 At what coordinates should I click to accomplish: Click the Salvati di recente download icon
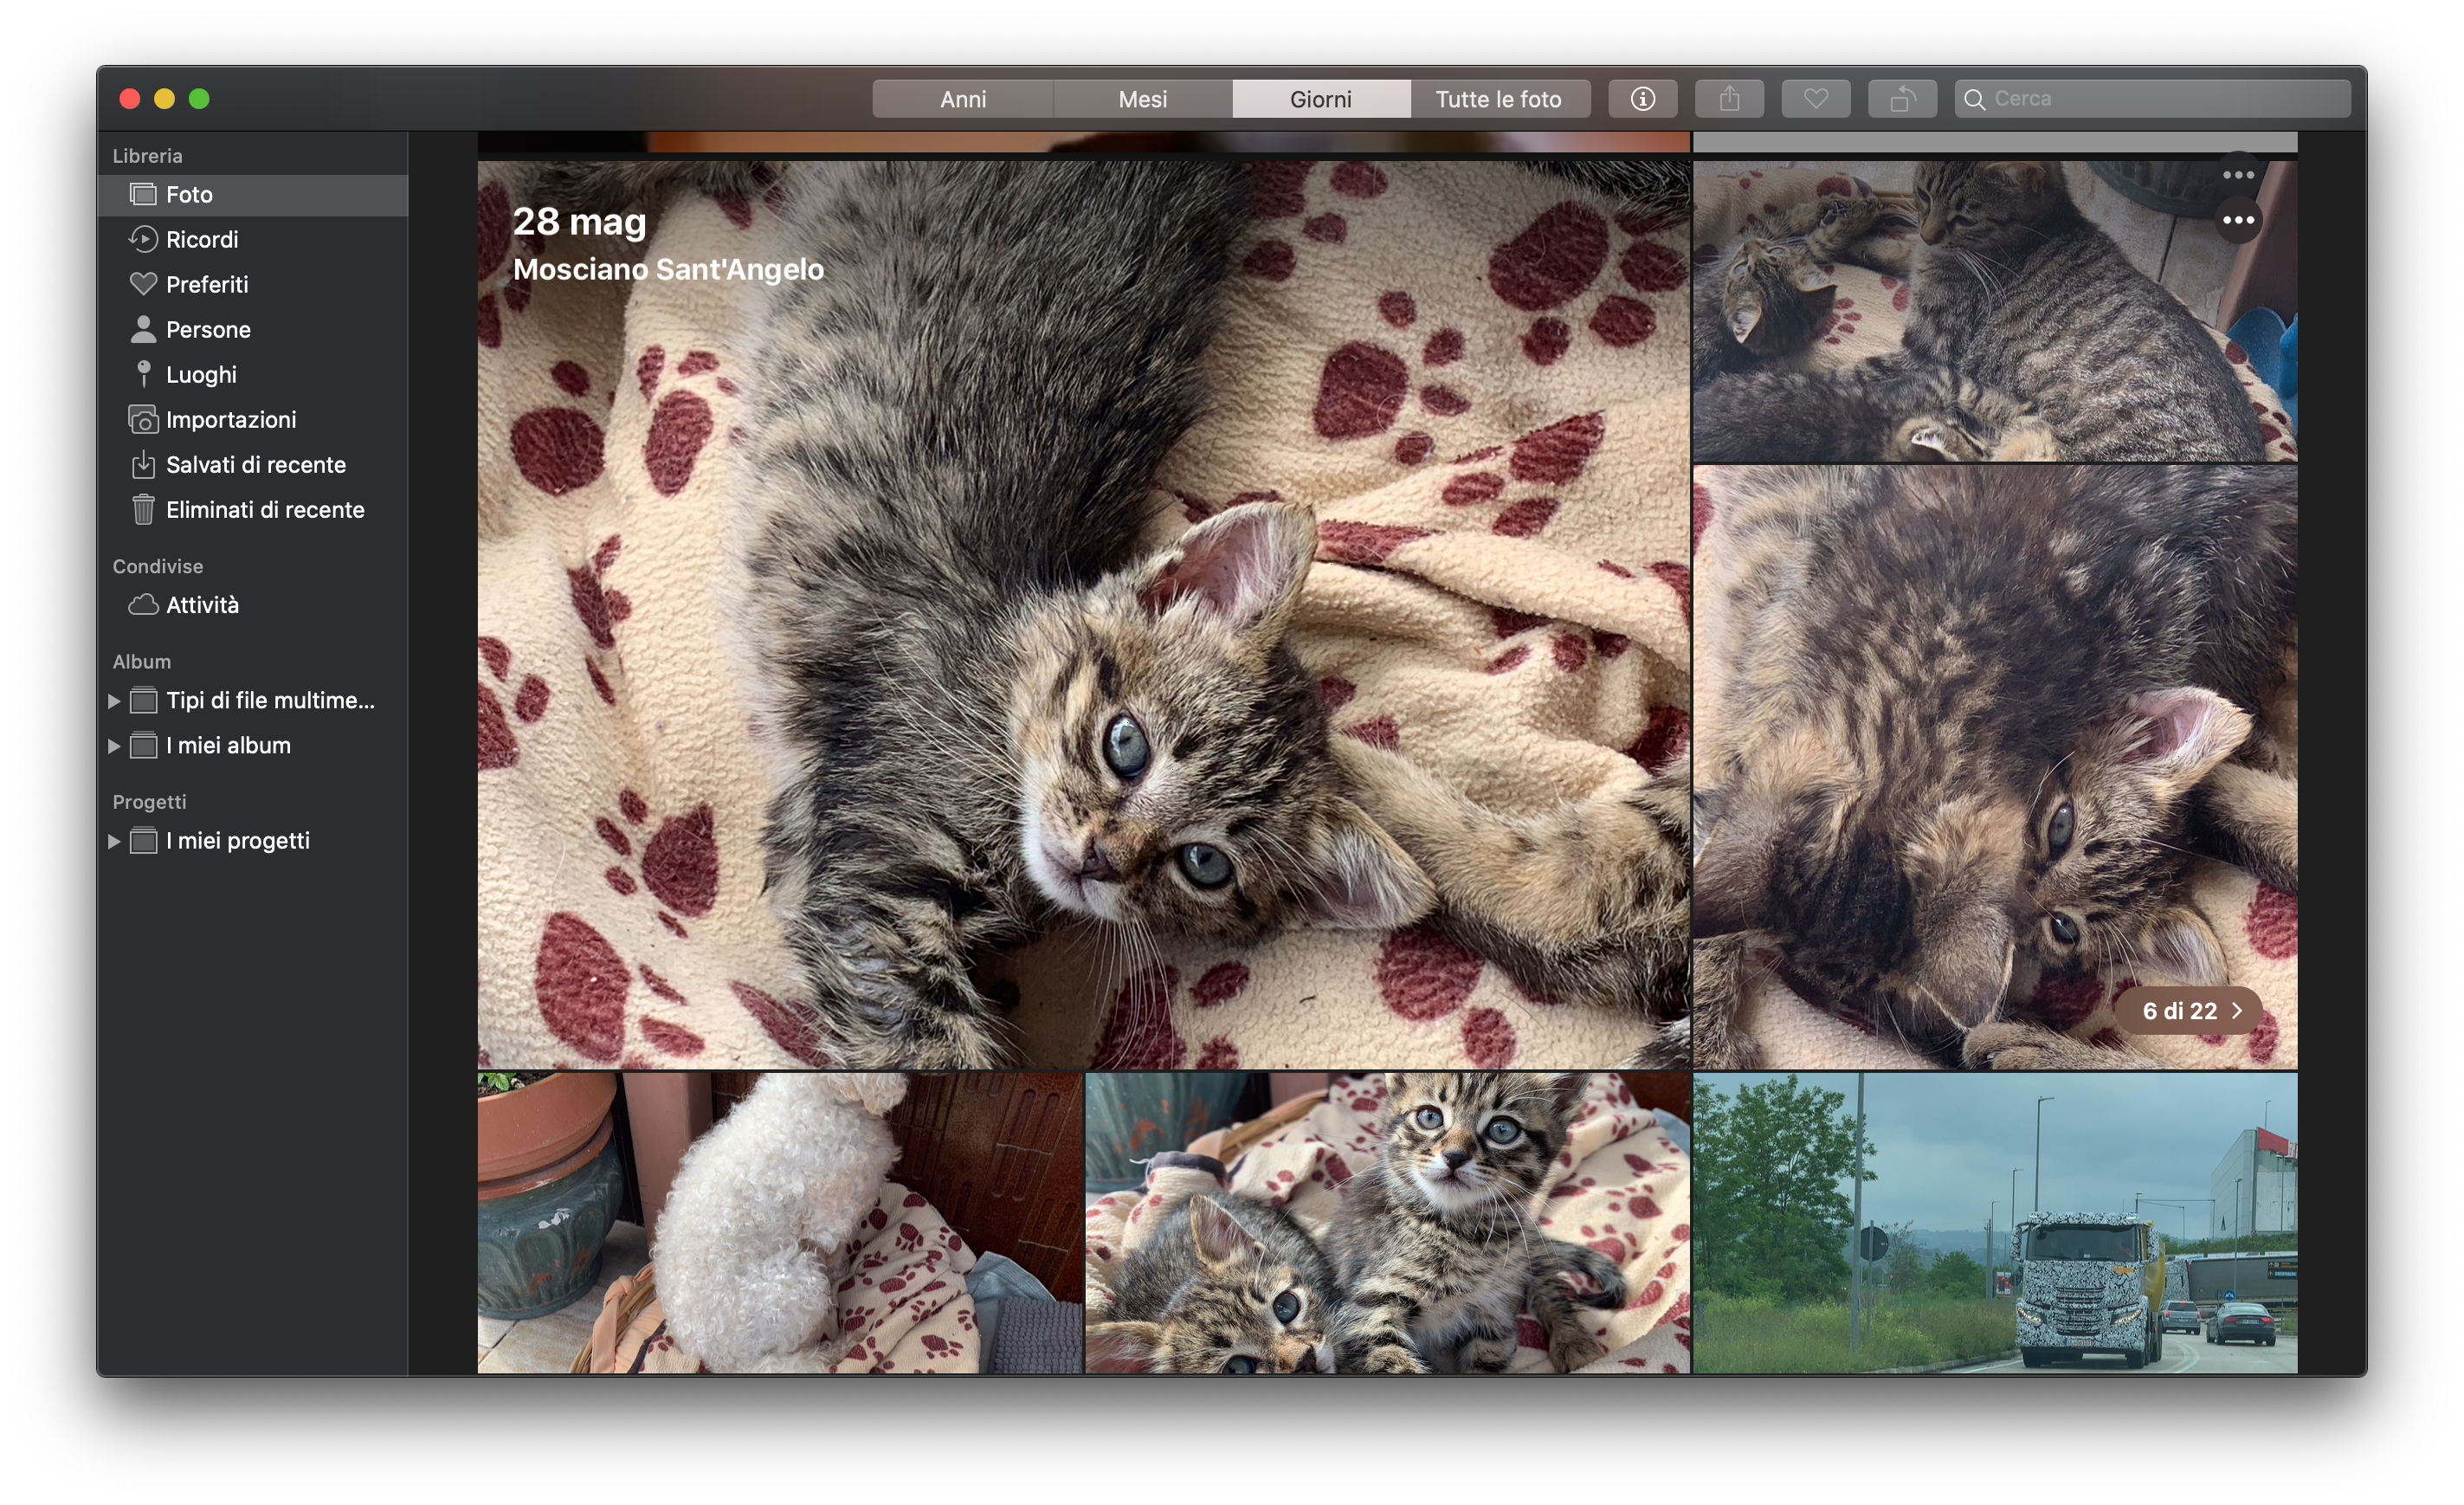143,464
